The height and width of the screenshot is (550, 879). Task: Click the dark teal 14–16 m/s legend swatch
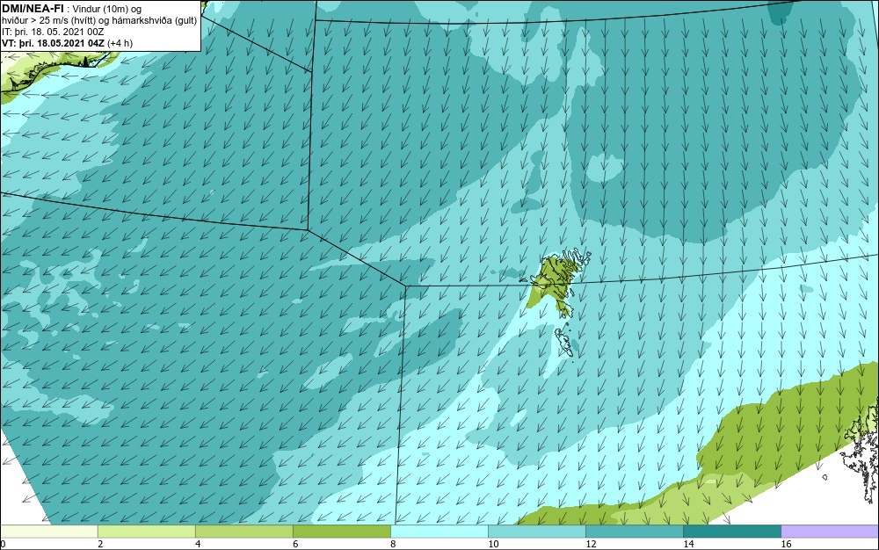(x=732, y=532)
